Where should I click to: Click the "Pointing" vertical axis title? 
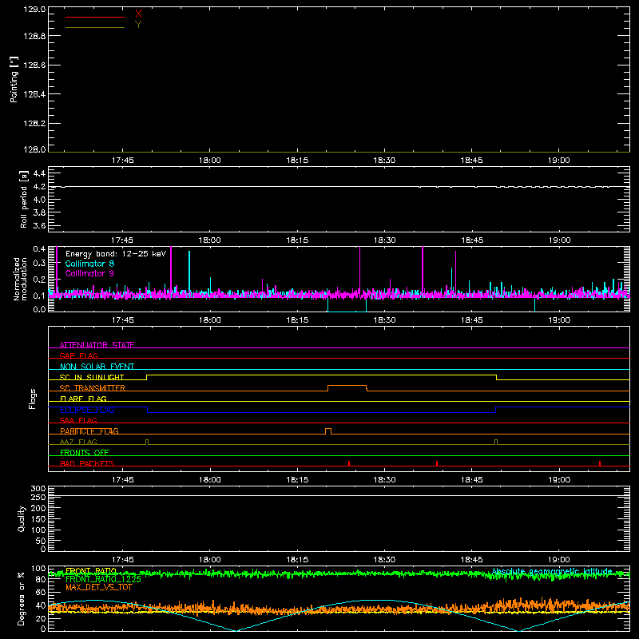[x=14, y=80]
